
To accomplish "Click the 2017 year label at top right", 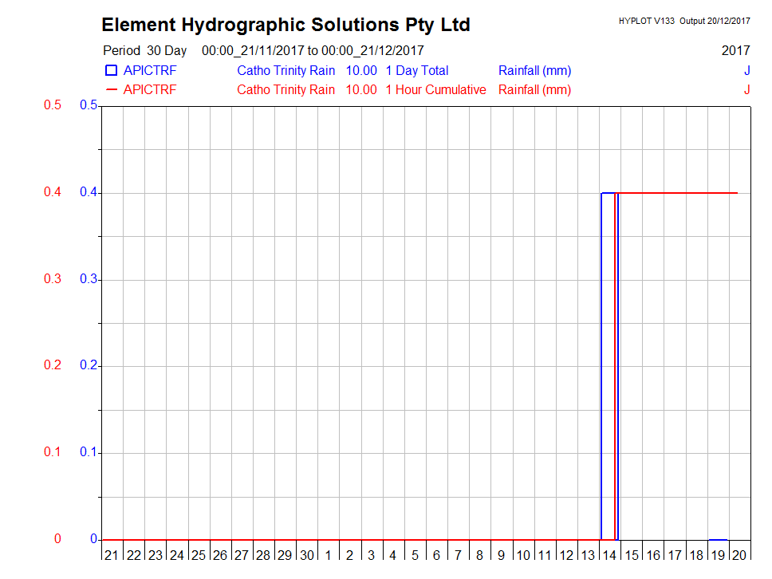I will point(735,51).
